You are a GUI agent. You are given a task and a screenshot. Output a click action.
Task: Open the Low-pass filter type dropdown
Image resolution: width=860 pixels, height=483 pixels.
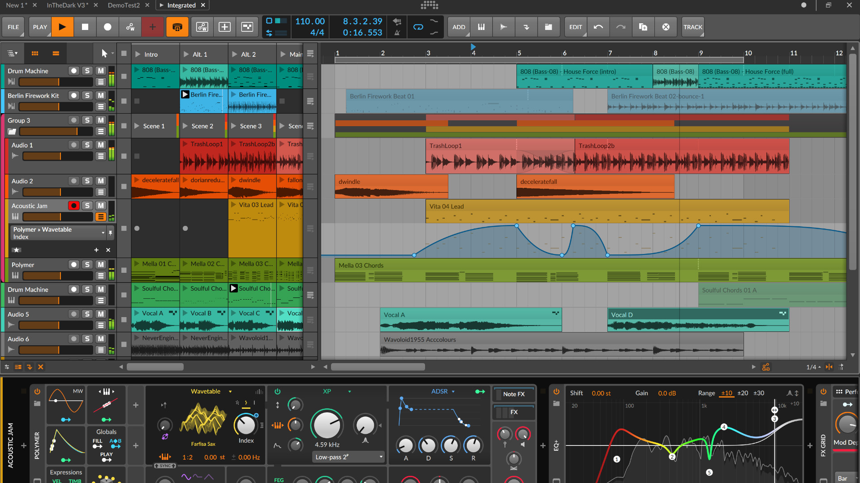[349, 457]
